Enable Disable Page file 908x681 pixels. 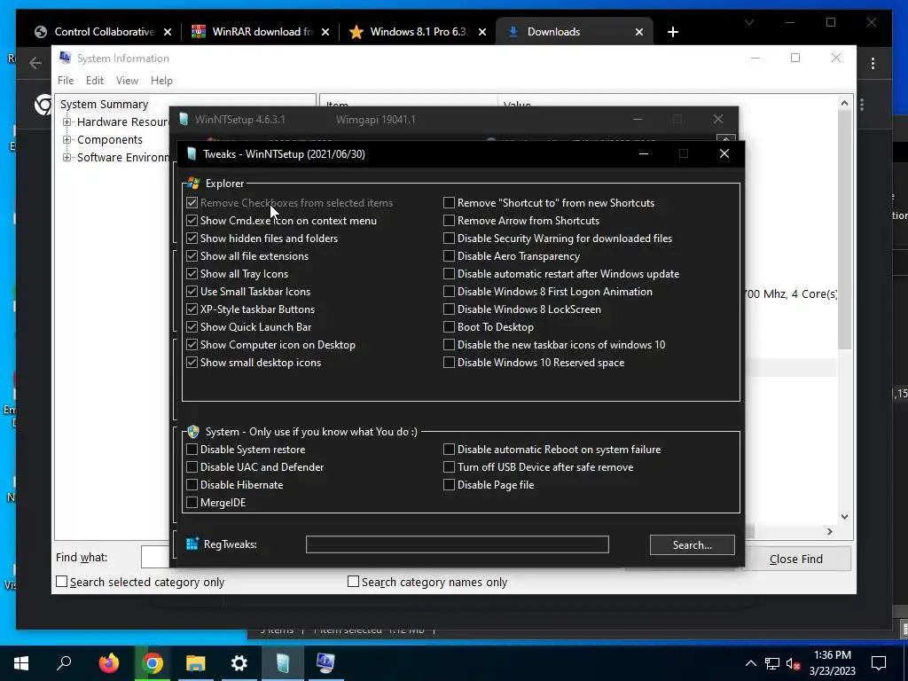(x=449, y=485)
